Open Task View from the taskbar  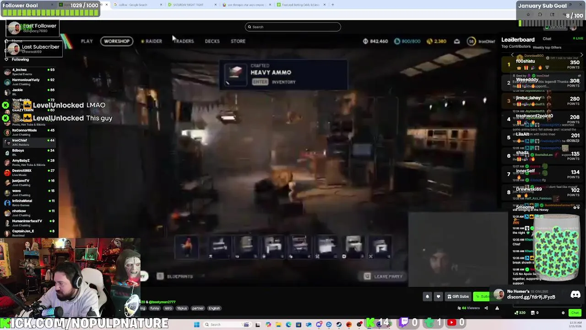tap(258, 324)
